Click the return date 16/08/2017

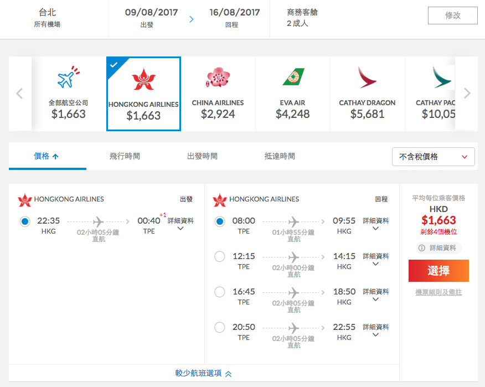click(x=235, y=12)
